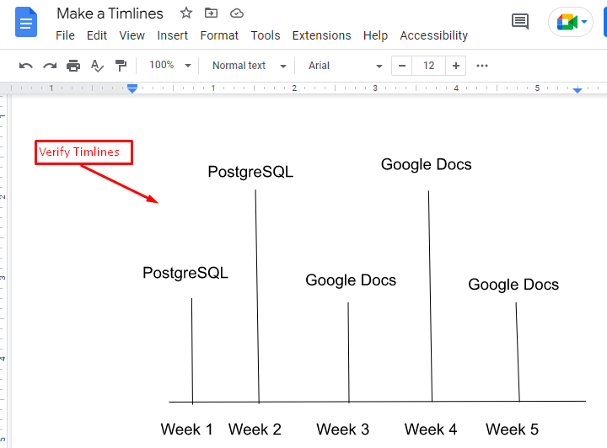Click the document title Make a Timlines
Image resolution: width=607 pixels, height=448 pixels.
pyautogui.click(x=110, y=13)
